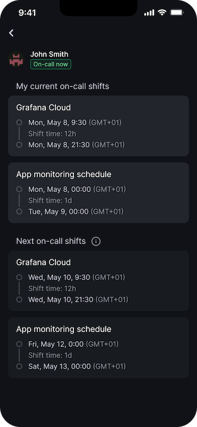Image resolution: width=197 pixels, height=427 pixels.
Task: Open current App monitoring schedule card title
Action: pyautogui.click(x=64, y=175)
